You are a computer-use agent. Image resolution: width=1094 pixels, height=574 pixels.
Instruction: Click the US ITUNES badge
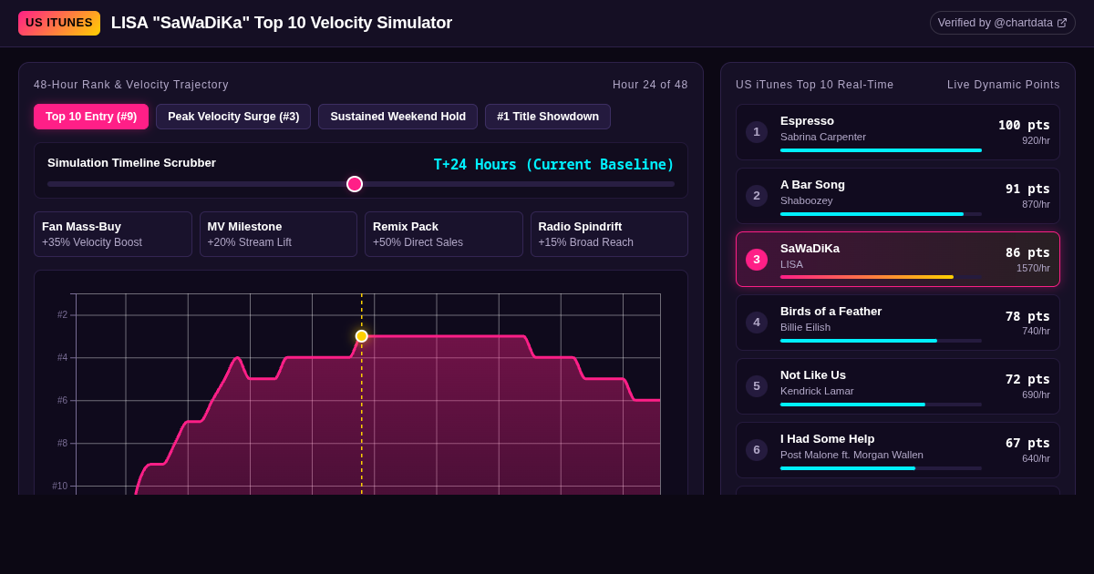click(x=59, y=23)
